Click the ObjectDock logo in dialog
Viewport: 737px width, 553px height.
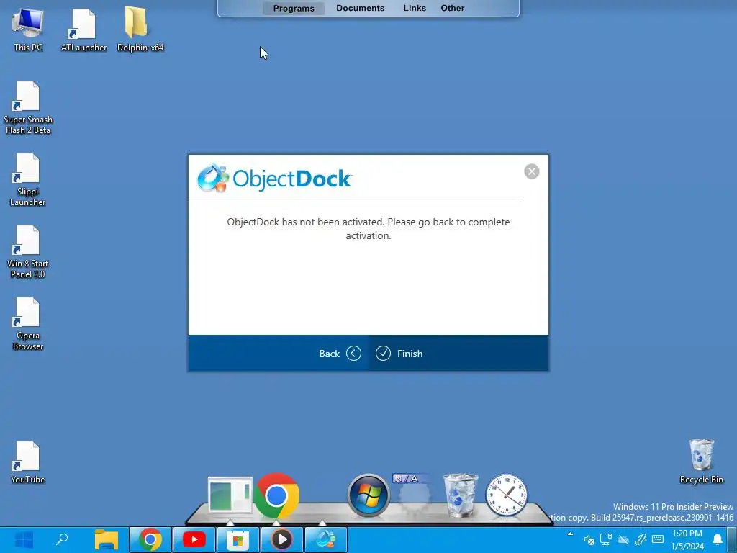[274, 179]
